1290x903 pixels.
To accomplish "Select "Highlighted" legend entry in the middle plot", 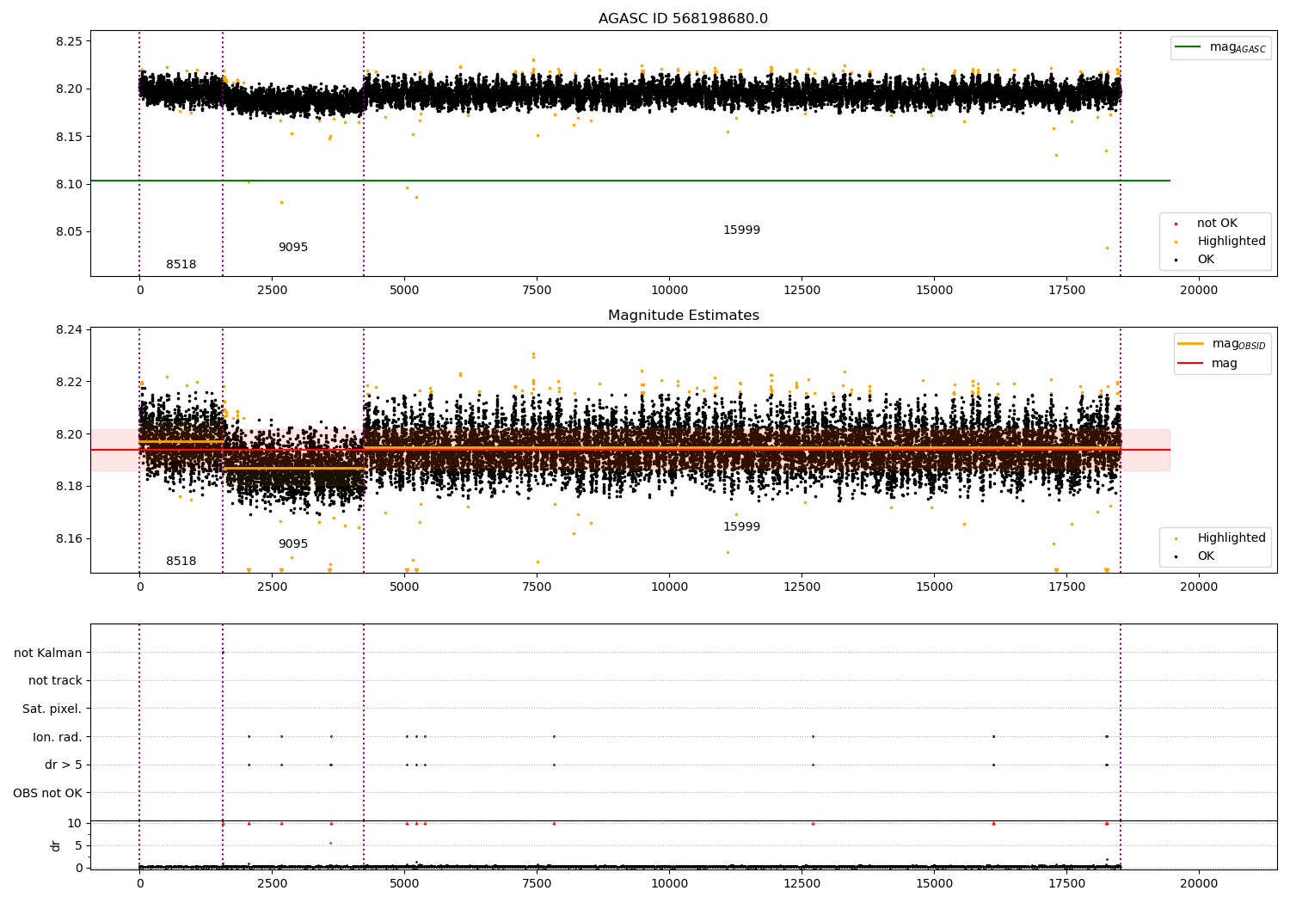I will point(1232,538).
